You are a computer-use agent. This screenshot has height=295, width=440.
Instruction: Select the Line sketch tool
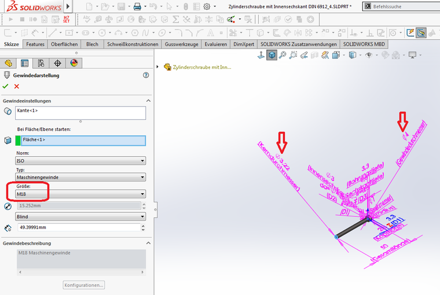(x=53, y=33)
